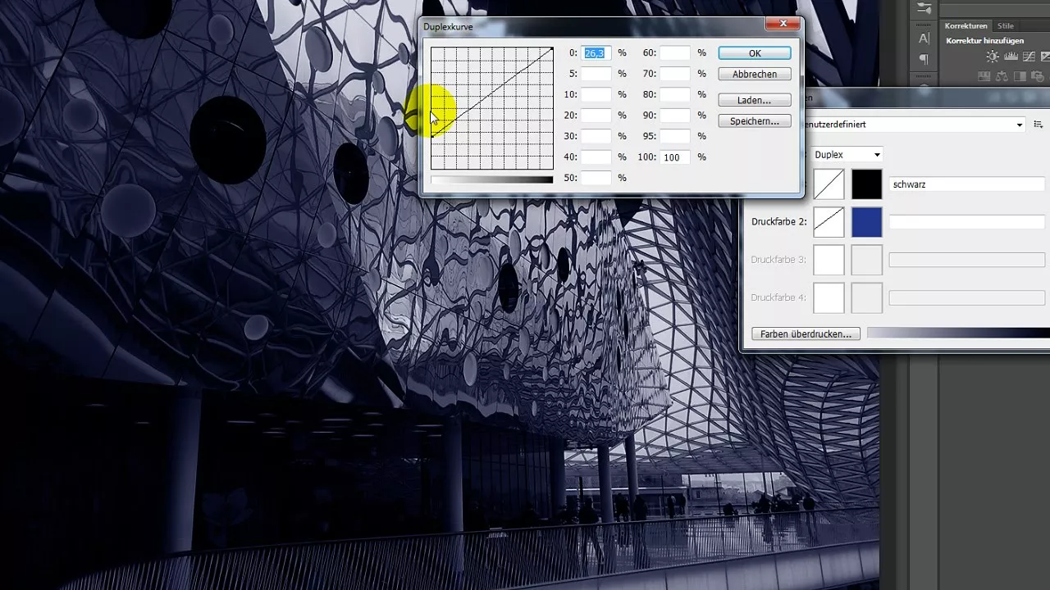Select the Brightness/Contrast adjustment icon

tap(993, 57)
